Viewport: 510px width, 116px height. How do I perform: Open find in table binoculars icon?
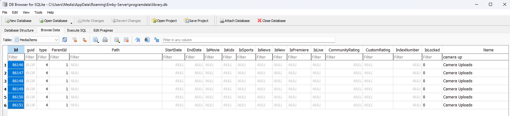(147, 40)
